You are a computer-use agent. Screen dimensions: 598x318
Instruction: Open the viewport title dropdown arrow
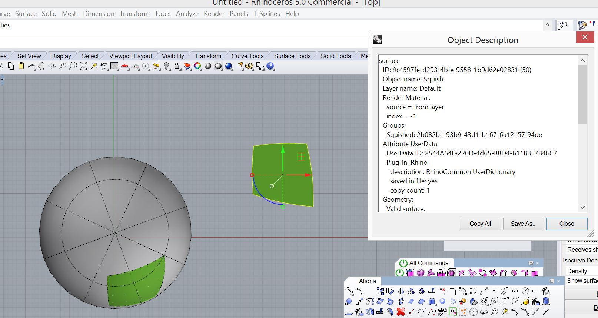[x=2, y=80]
